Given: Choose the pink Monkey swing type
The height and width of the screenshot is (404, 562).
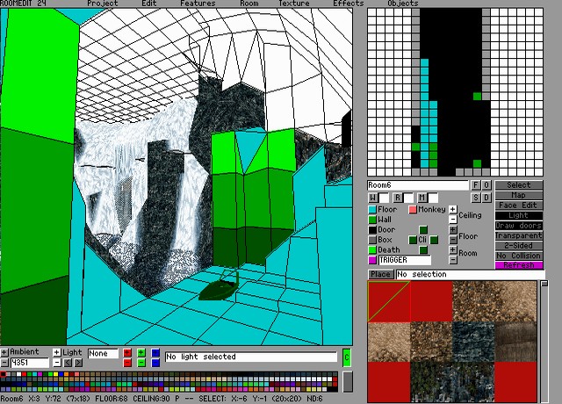Looking at the screenshot, I should pyautogui.click(x=413, y=210).
